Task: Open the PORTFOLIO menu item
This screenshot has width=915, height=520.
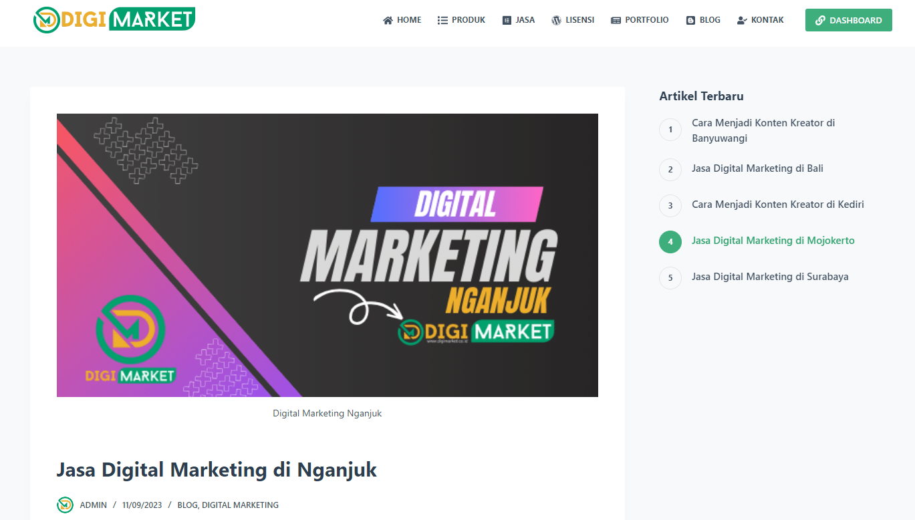Action: (x=640, y=20)
